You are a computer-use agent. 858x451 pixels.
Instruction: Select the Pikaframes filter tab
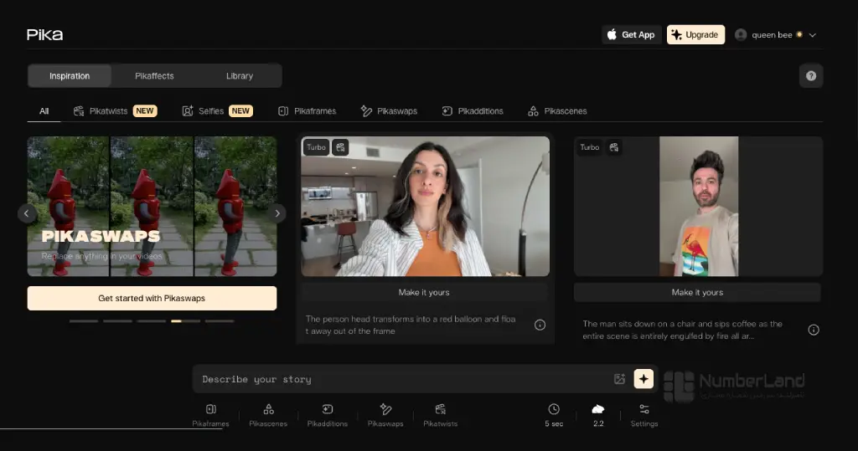[307, 111]
